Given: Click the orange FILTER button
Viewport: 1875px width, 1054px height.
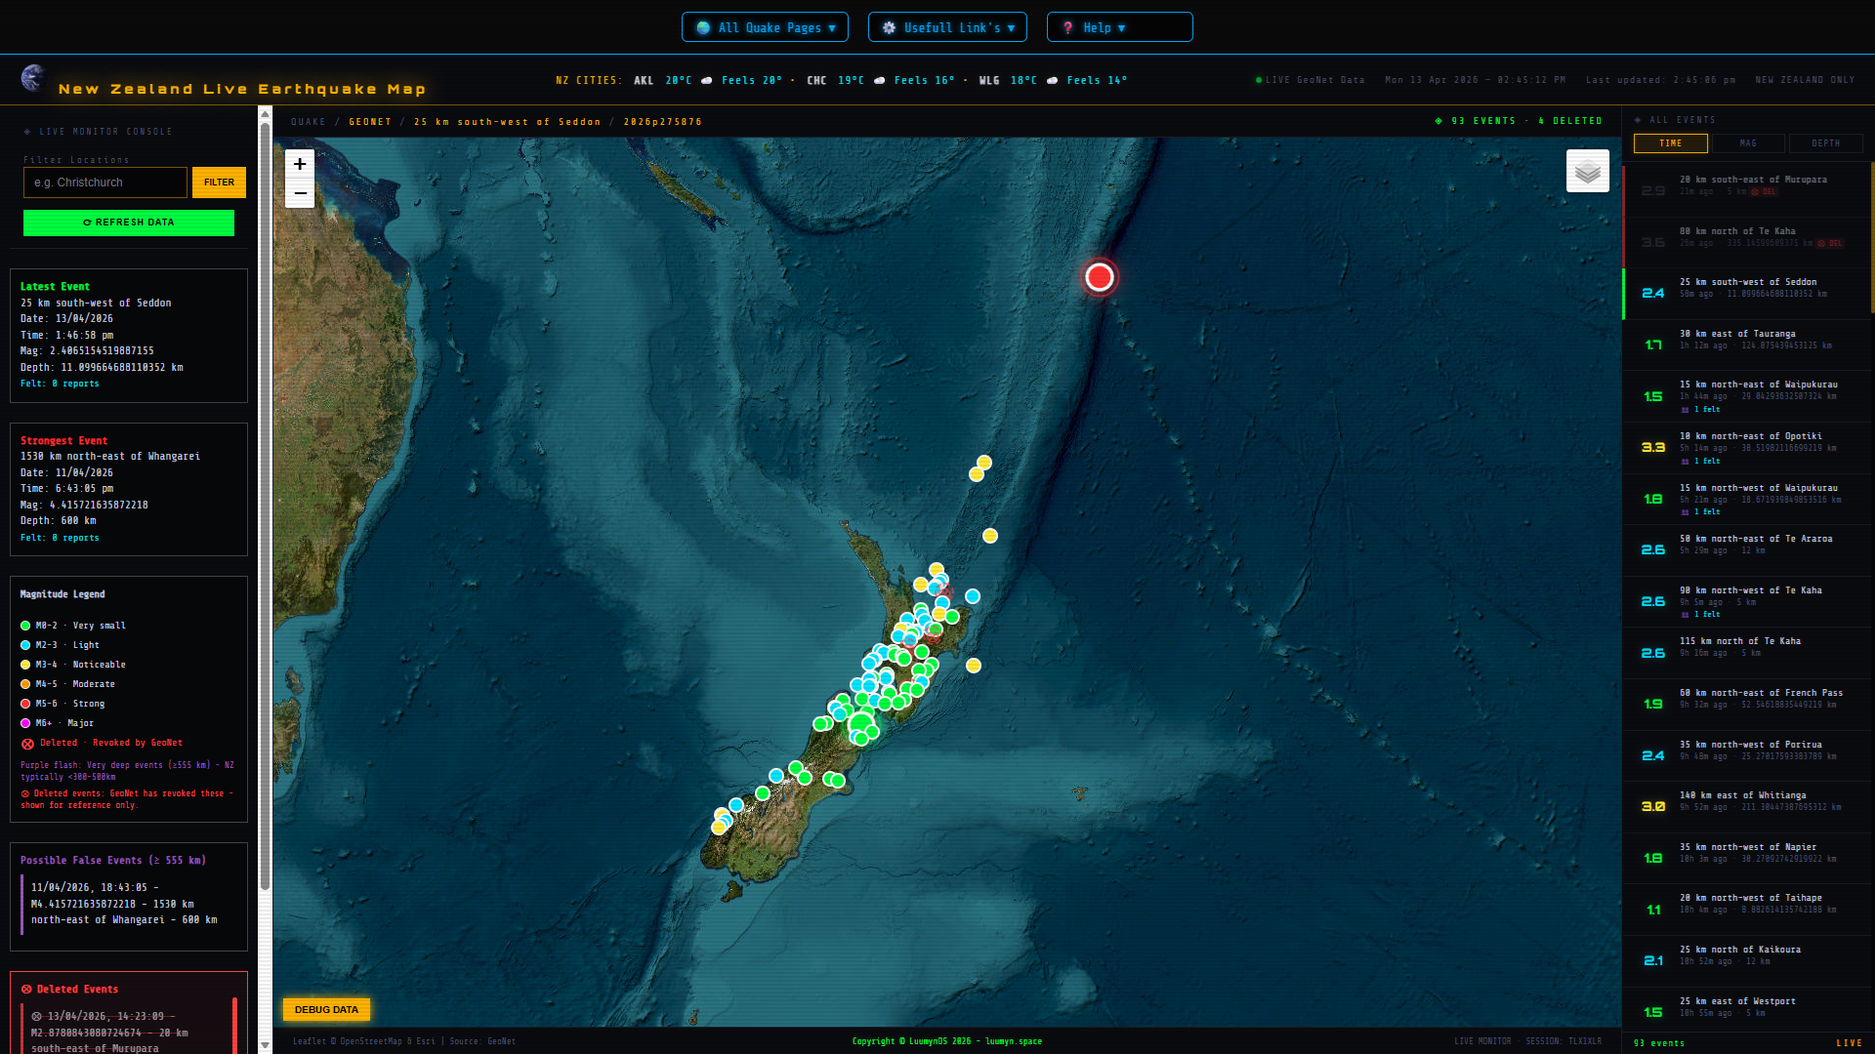Looking at the screenshot, I should (x=219, y=182).
